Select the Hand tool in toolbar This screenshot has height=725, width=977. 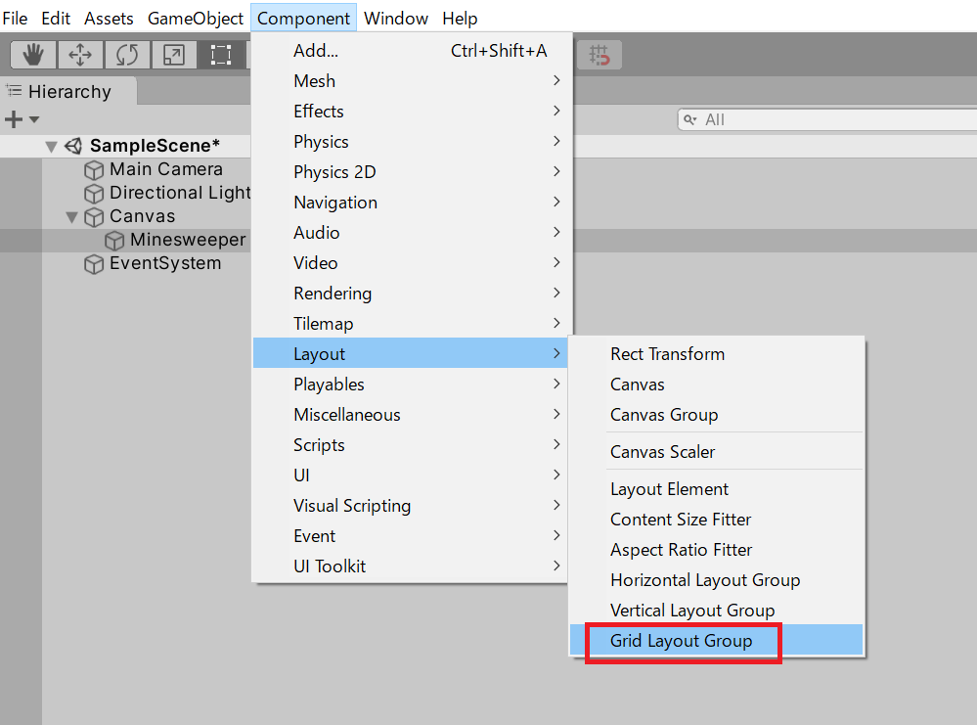[33, 55]
